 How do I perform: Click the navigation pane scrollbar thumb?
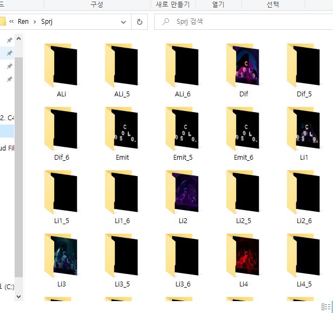click(x=18, y=162)
